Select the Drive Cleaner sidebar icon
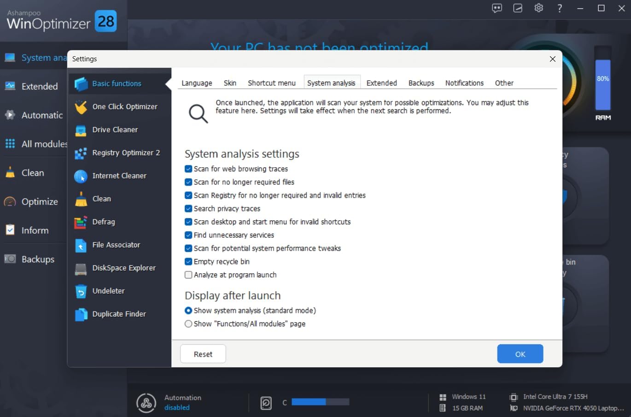The image size is (631, 417). tap(81, 130)
